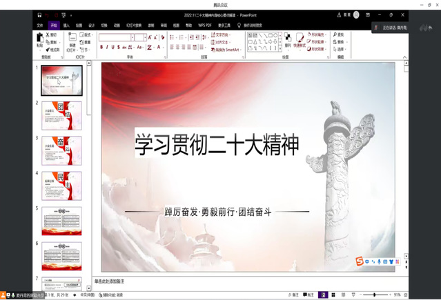Click the Find (查找) icon
The height and width of the screenshot is (300, 441).
click(x=338, y=34)
